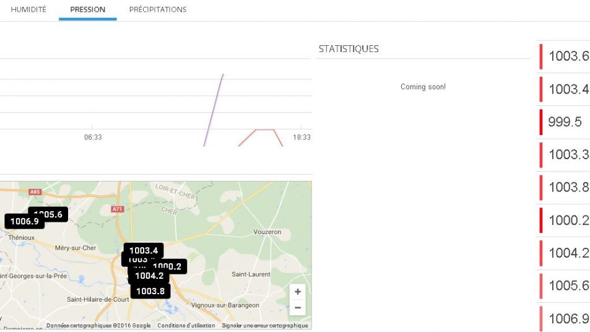Select the 999.5 pressure reading in list

tap(565, 122)
